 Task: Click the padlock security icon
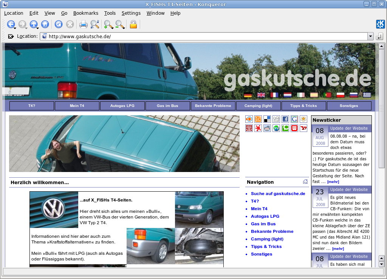point(133,24)
